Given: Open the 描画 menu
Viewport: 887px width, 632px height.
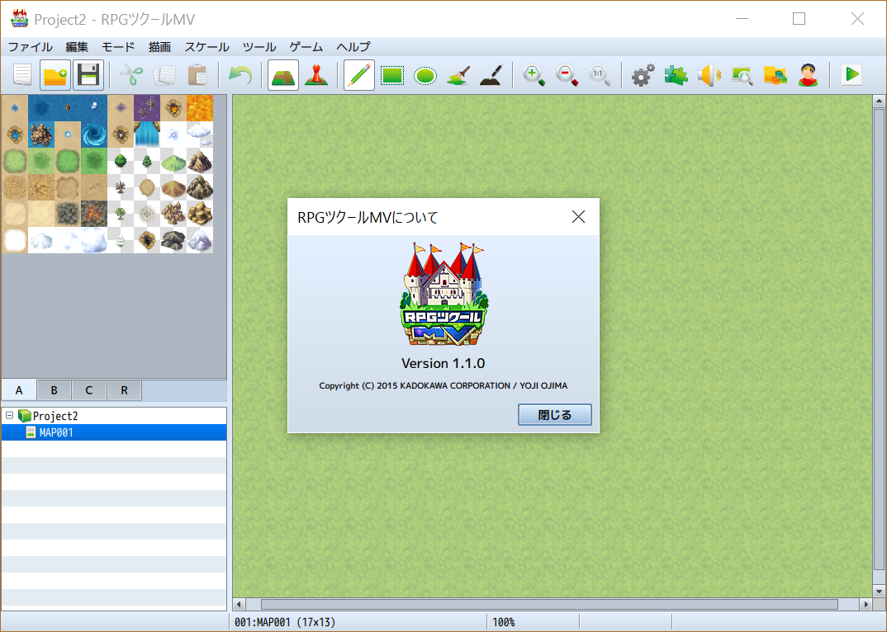Looking at the screenshot, I should click(x=159, y=47).
